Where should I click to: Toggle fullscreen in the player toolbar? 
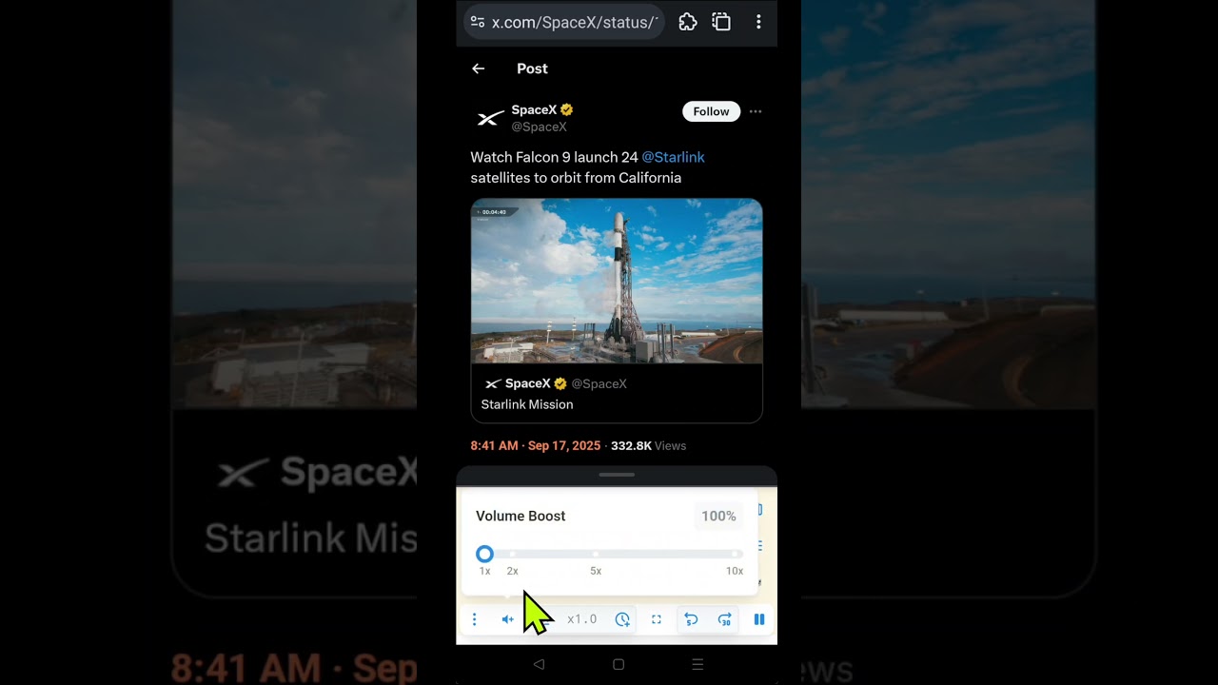657,619
